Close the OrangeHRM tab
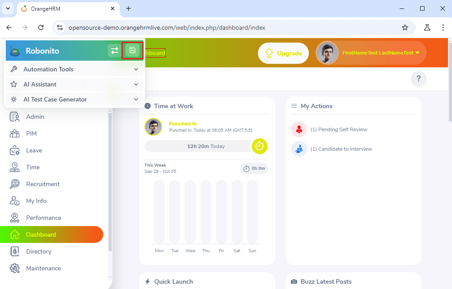Image resolution: width=452 pixels, height=289 pixels. (113, 9)
